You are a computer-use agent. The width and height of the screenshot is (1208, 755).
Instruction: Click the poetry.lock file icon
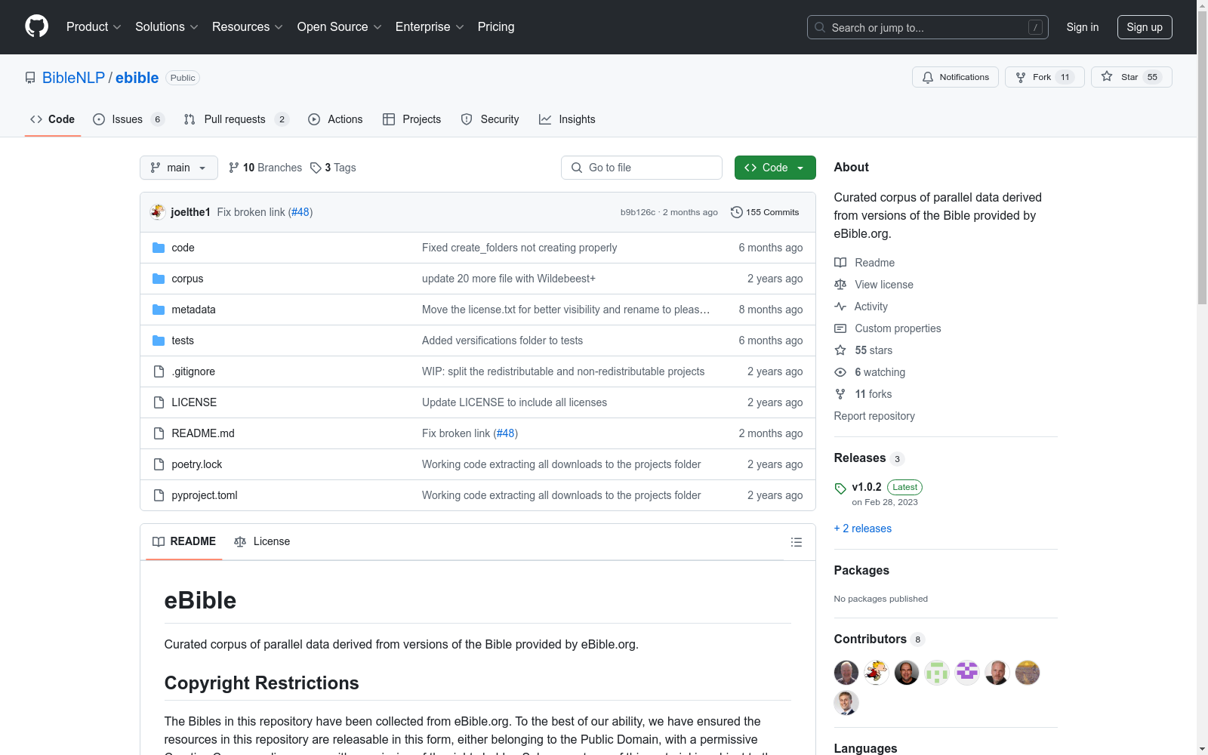coord(159,464)
